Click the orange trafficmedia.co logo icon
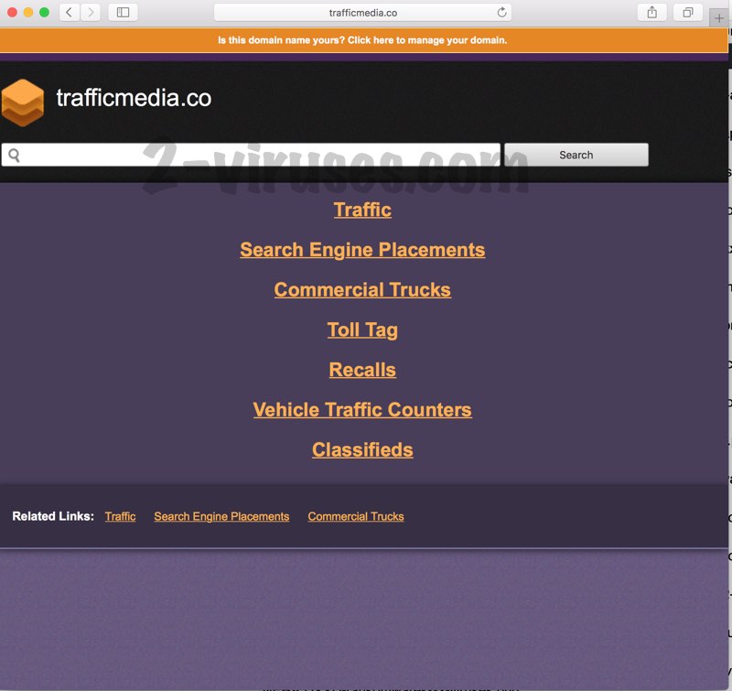732x691 pixels. click(x=23, y=102)
